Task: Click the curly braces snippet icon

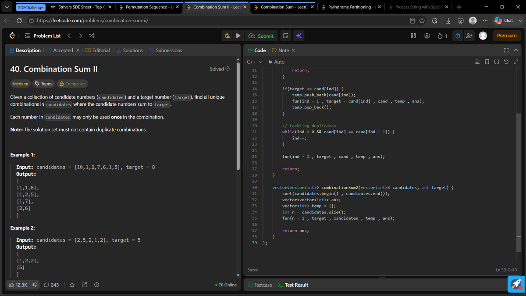Action: pos(496,62)
